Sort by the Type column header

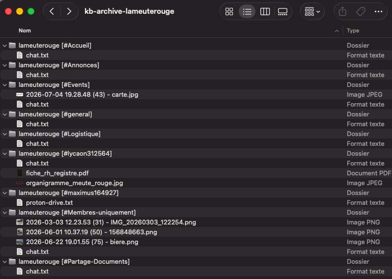tap(353, 30)
